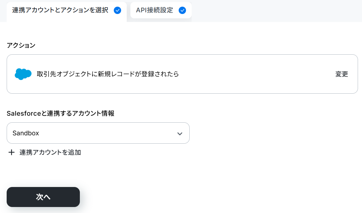Select the Sandbox value text in the dropdown
The height and width of the screenshot is (213, 362).
click(x=26, y=133)
